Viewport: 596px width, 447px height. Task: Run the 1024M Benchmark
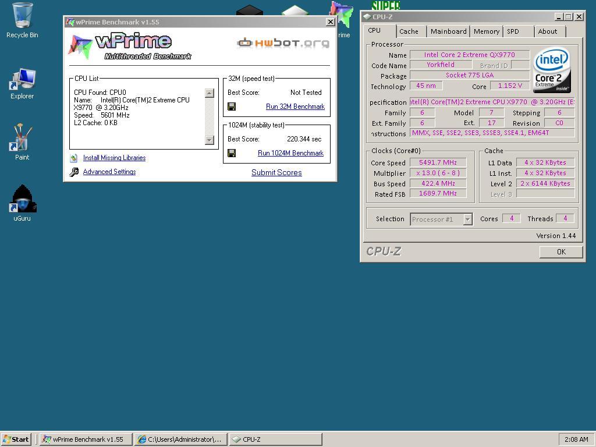(x=290, y=153)
